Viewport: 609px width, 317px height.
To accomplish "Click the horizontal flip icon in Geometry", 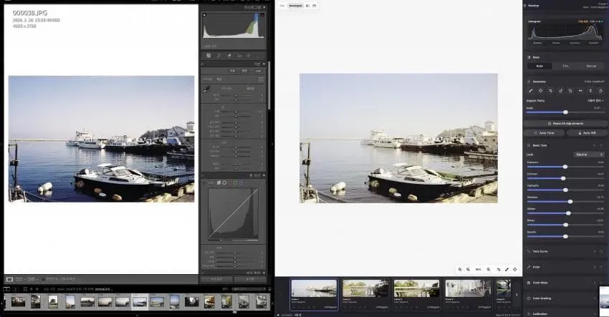I will 580,91.
